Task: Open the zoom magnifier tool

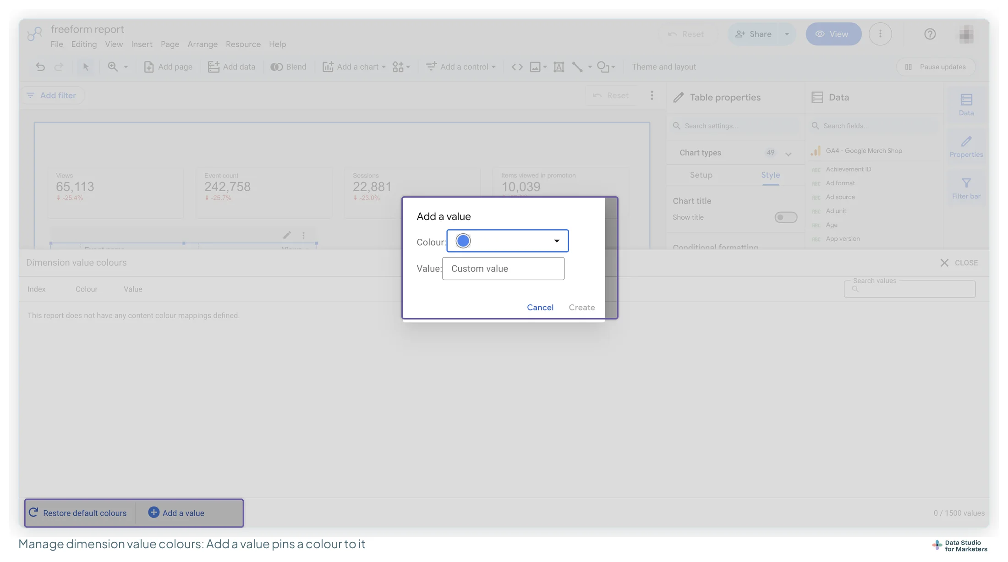Action: [113, 67]
